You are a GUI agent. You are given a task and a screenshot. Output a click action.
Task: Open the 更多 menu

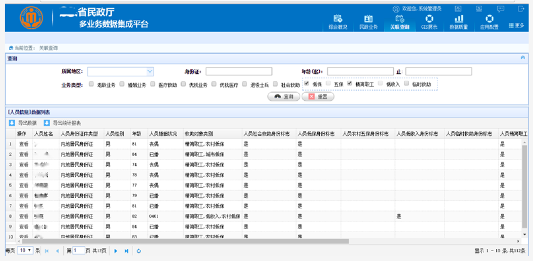tap(516, 26)
